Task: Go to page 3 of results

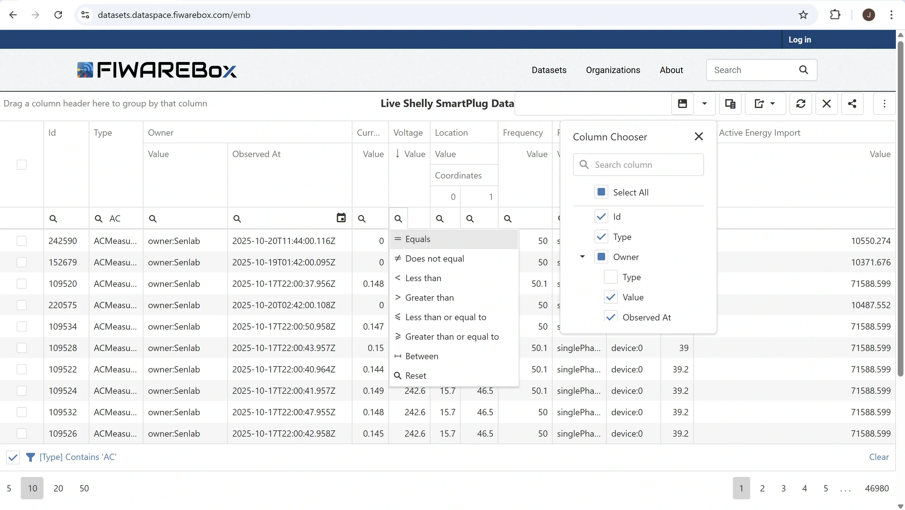Action: [x=783, y=488]
